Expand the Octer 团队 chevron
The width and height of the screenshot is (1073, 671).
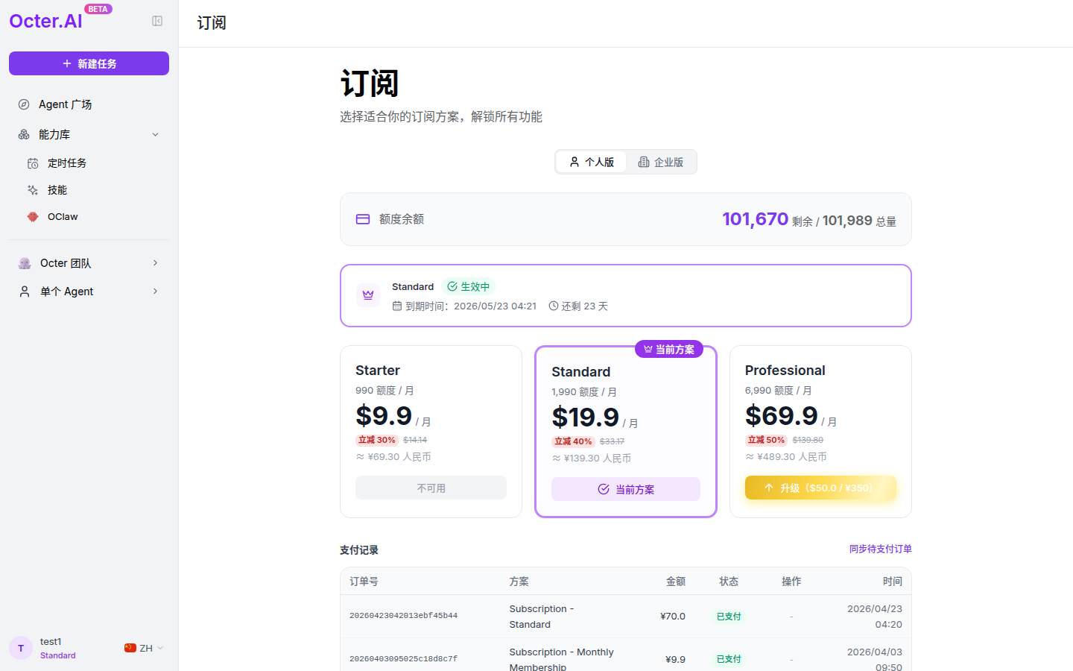point(155,263)
